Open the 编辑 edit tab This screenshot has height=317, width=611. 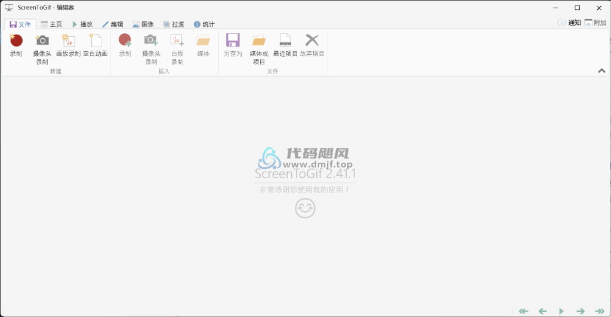(x=113, y=24)
